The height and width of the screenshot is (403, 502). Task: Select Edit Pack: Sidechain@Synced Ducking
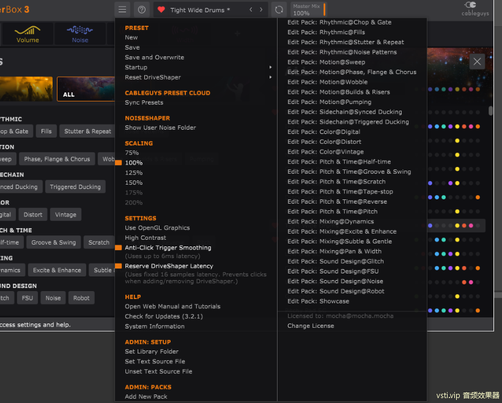click(345, 112)
